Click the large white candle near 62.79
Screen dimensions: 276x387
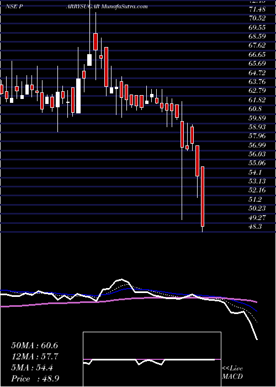(x=78, y=96)
